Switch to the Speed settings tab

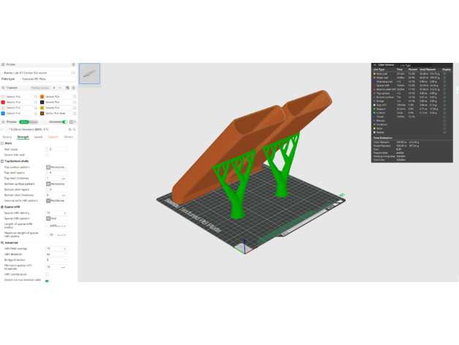tap(38, 137)
